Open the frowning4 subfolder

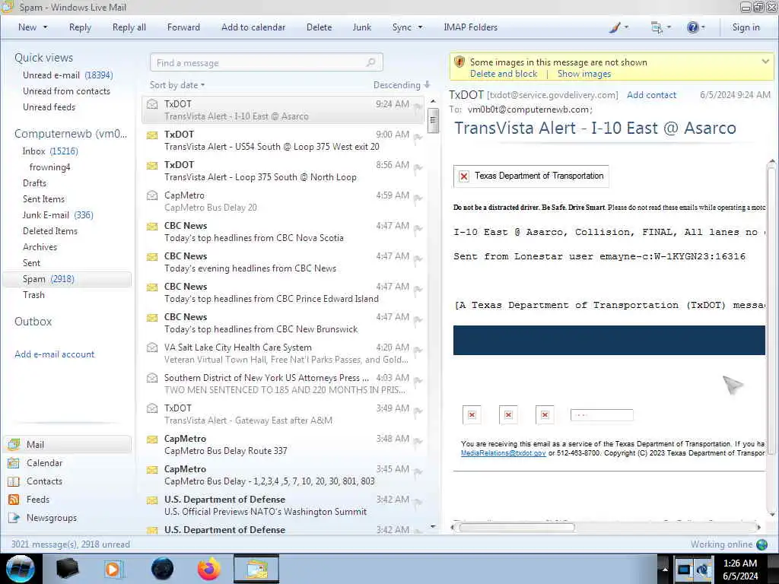pyautogui.click(x=49, y=167)
